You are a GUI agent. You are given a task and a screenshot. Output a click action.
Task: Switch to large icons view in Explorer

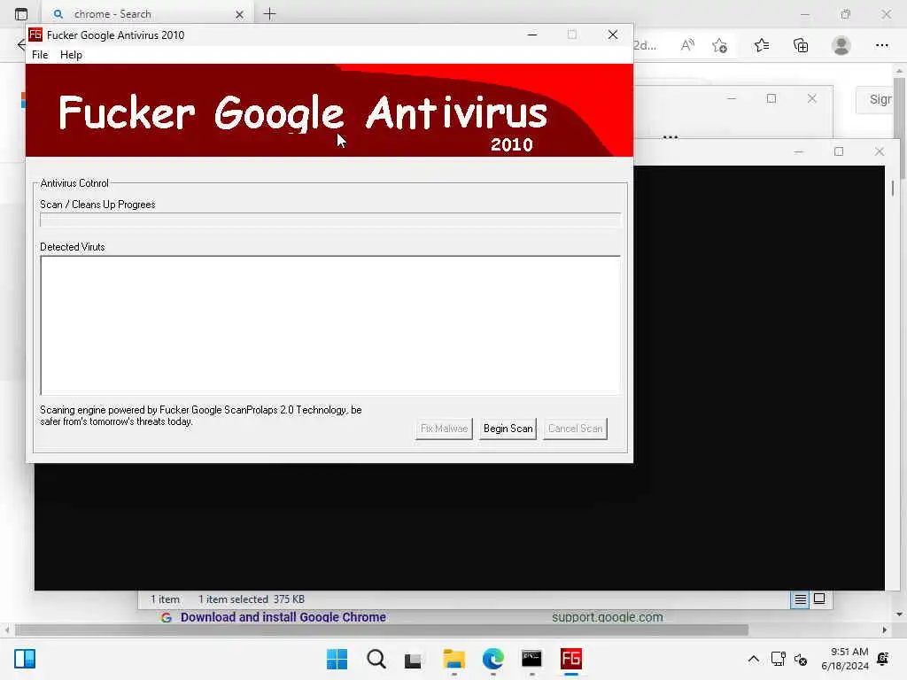click(819, 599)
